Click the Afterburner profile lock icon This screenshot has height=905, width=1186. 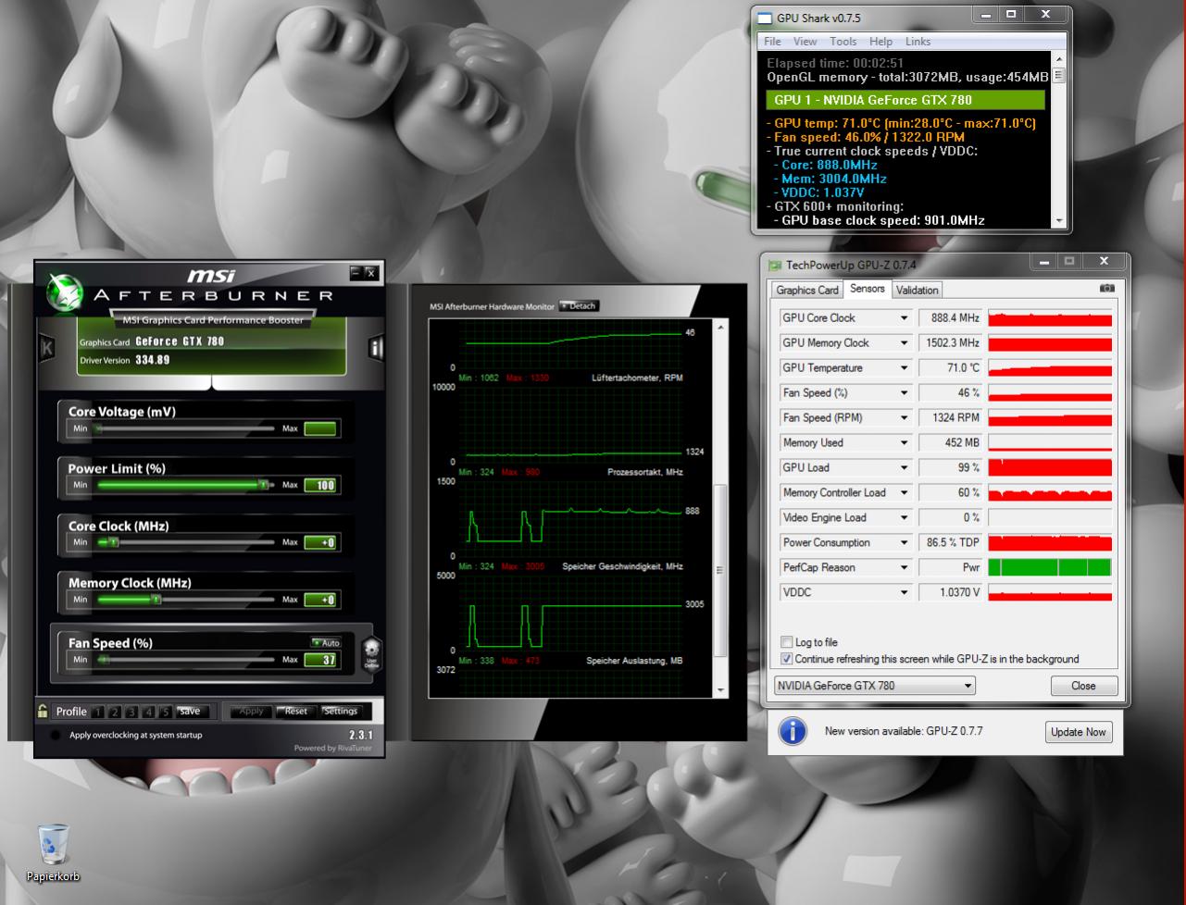tap(43, 711)
